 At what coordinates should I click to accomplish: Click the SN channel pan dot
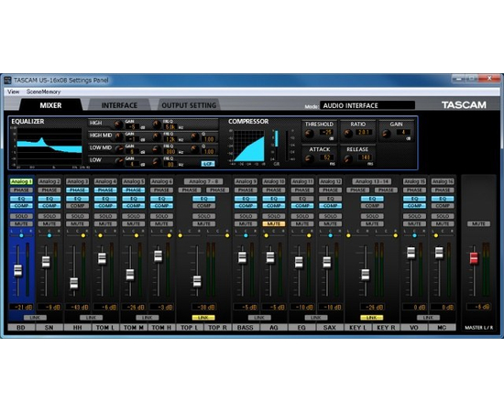(49, 235)
